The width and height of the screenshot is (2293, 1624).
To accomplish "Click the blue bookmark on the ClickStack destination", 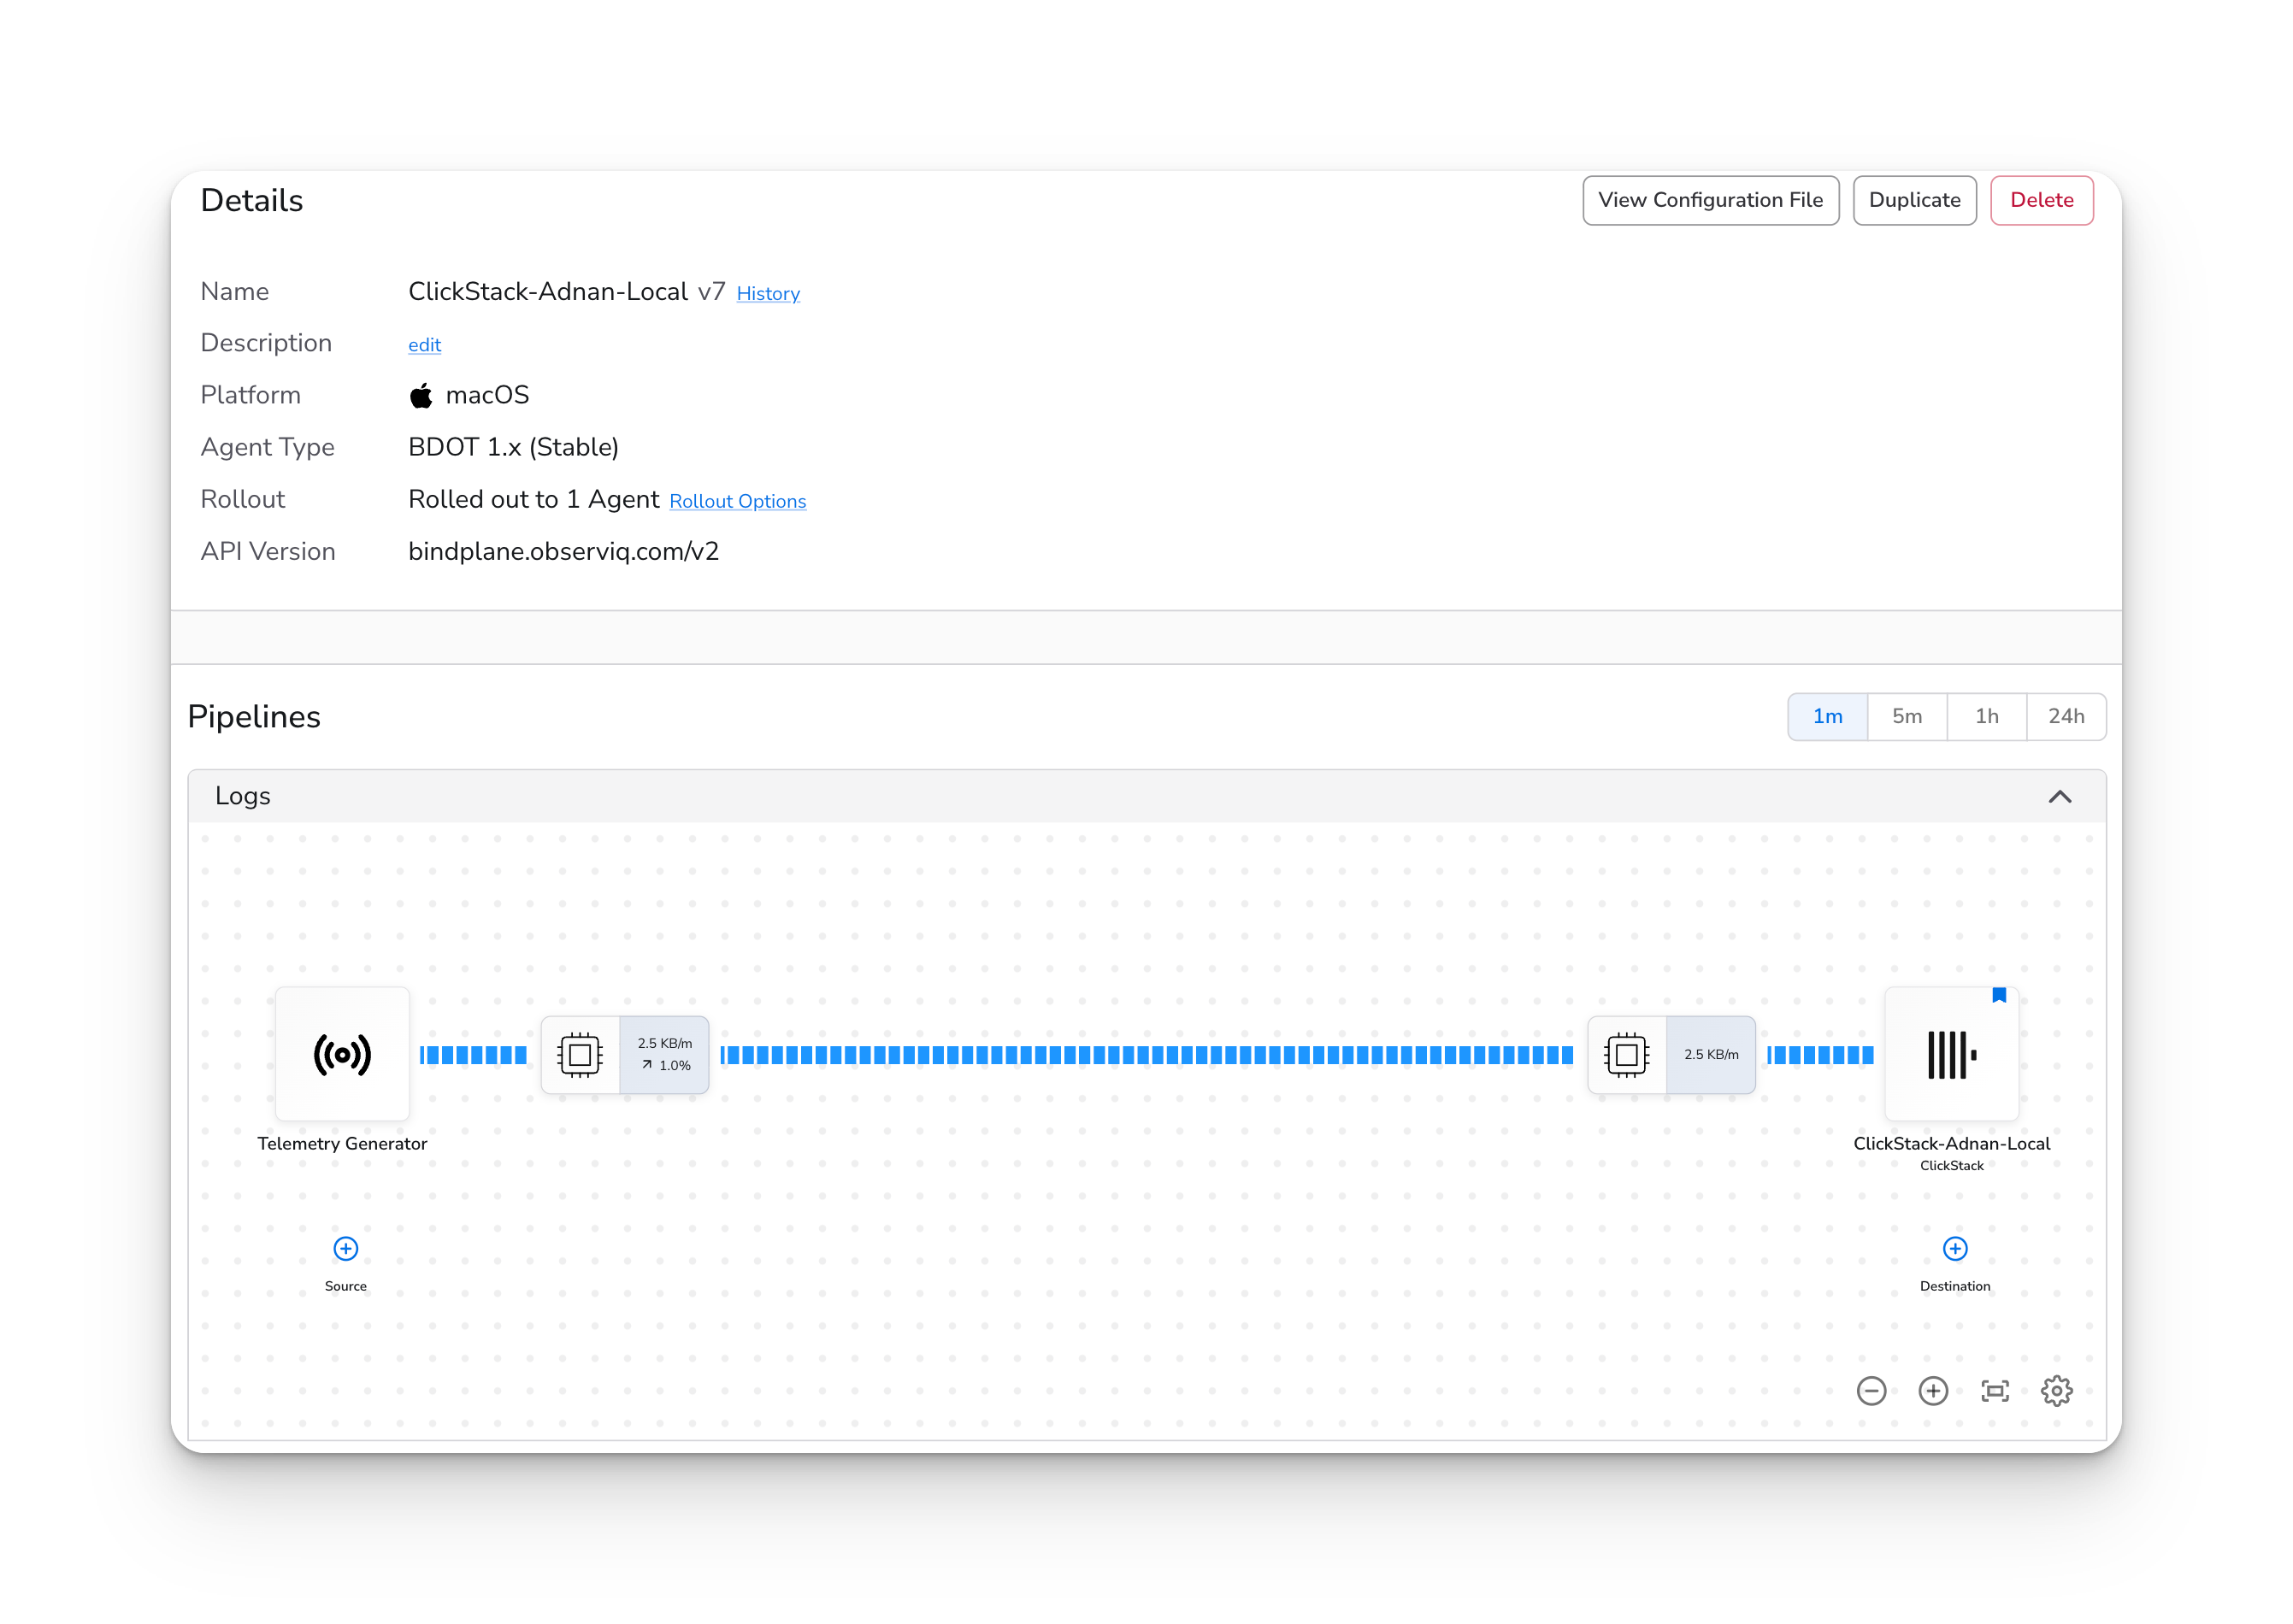I will pyautogui.click(x=1999, y=995).
